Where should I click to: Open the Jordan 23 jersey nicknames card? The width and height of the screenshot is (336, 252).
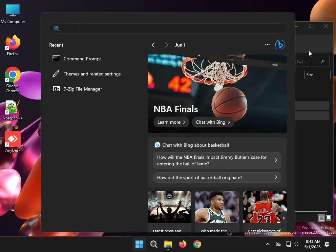(265, 212)
